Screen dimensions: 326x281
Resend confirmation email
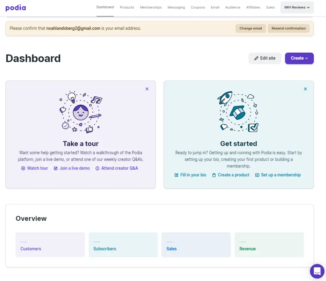click(288, 28)
